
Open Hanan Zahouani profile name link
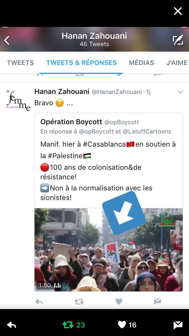tap(62, 92)
